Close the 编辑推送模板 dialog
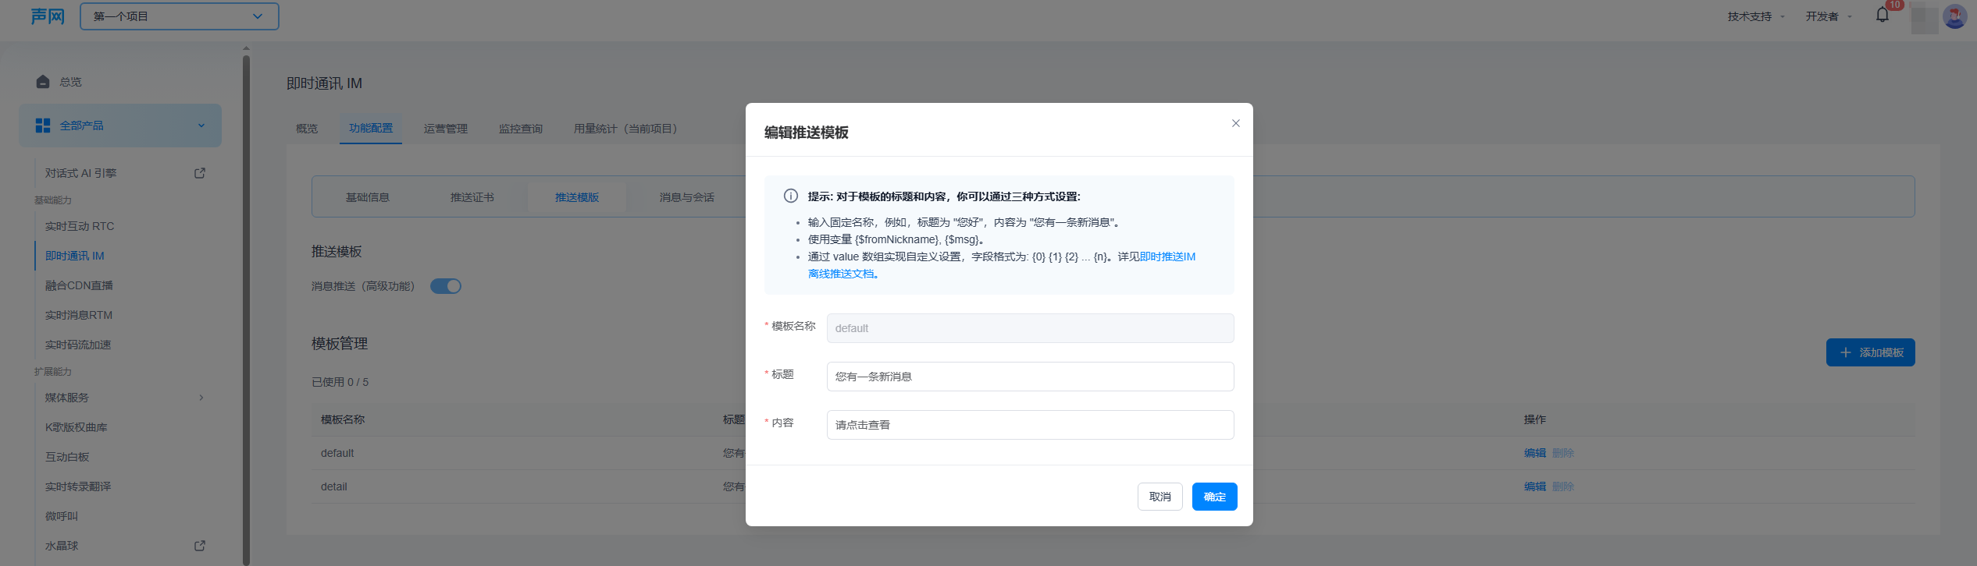The height and width of the screenshot is (566, 1977). pos(1236,123)
